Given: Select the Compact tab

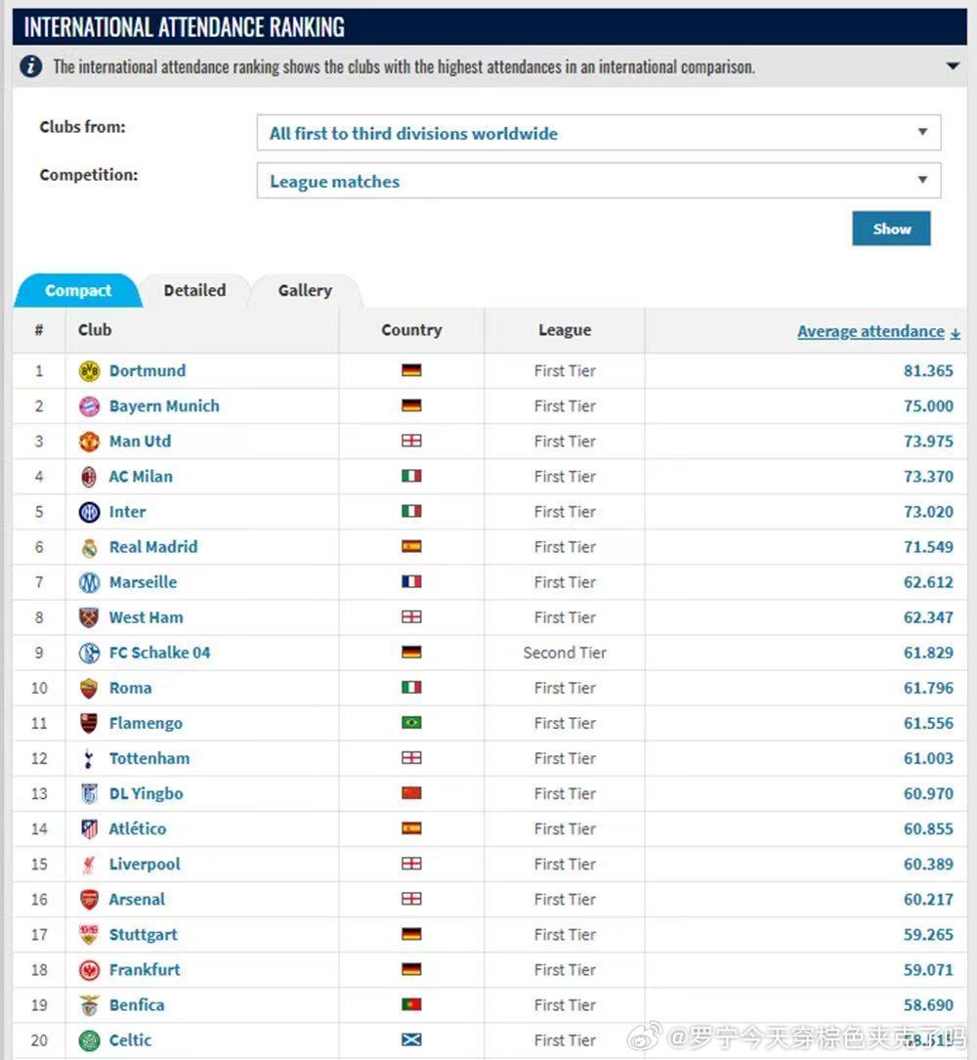Looking at the screenshot, I should click(x=78, y=291).
